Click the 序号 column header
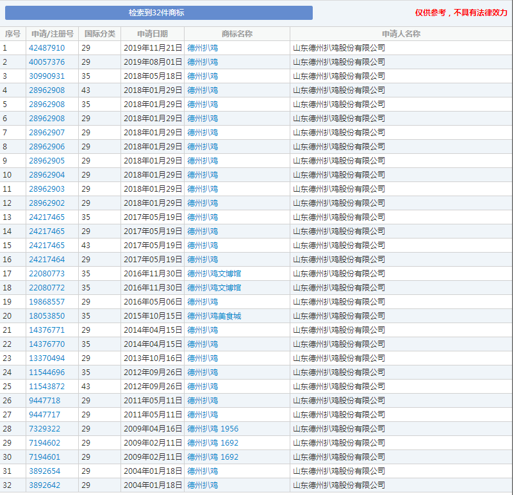 point(13,34)
